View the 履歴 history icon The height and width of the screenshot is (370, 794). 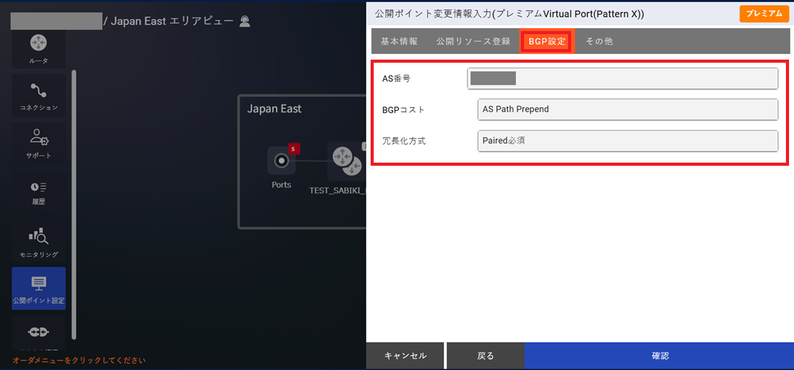38,190
